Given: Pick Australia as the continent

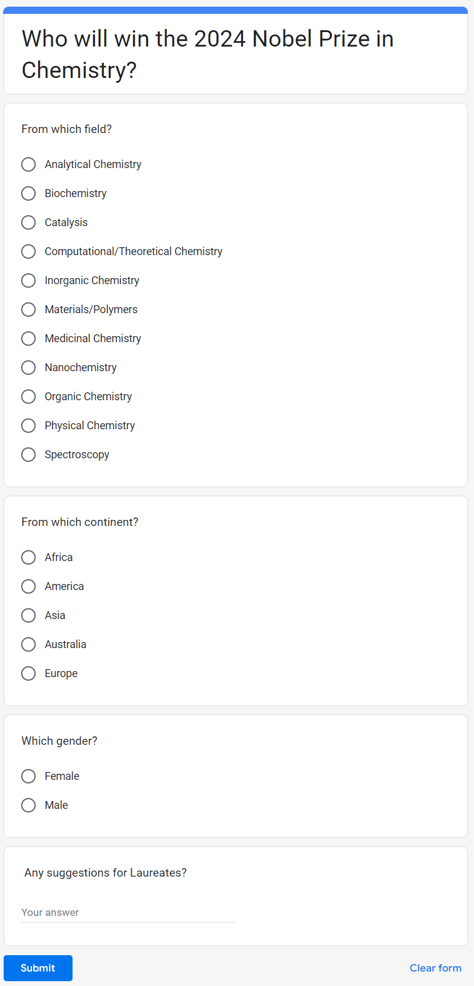Looking at the screenshot, I should 28,644.
